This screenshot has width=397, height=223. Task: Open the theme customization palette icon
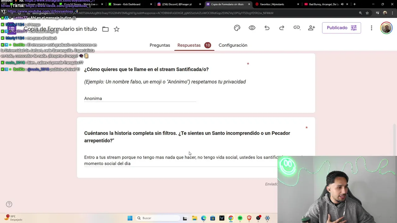pyautogui.click(x=237, y=28)
